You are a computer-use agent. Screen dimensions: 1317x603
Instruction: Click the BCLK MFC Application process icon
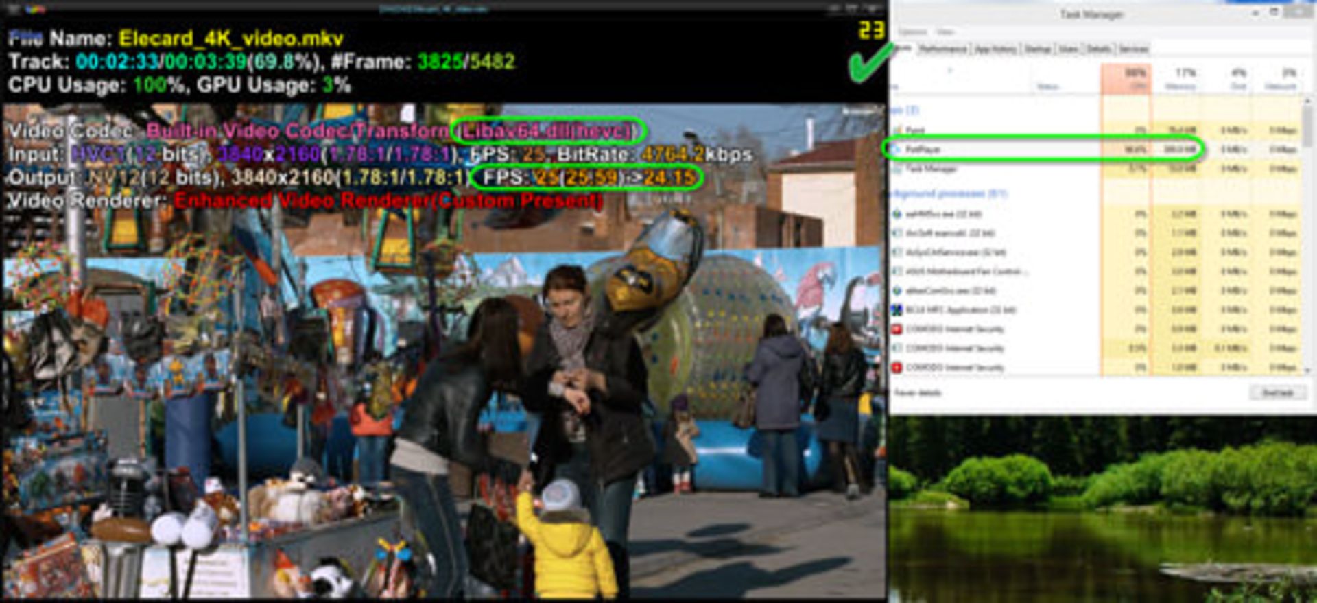[x=897, y=310]
